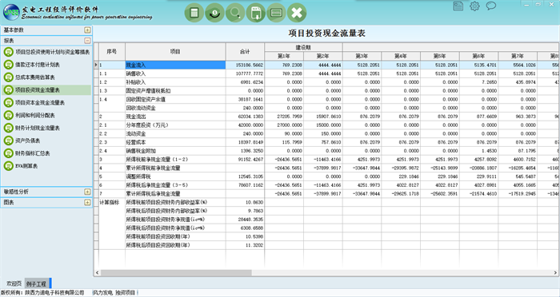
Task: Select the 现金流出 row label
Action: [x=136, y=117]
